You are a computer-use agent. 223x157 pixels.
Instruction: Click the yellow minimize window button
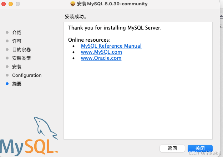coord(11,4)
